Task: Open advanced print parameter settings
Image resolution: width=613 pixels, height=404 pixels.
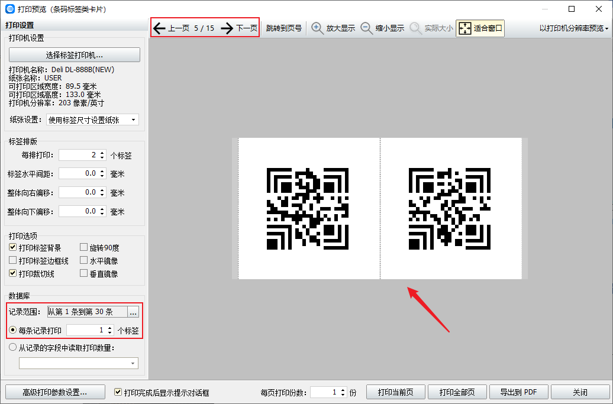Action: click(x=55, y=392)
